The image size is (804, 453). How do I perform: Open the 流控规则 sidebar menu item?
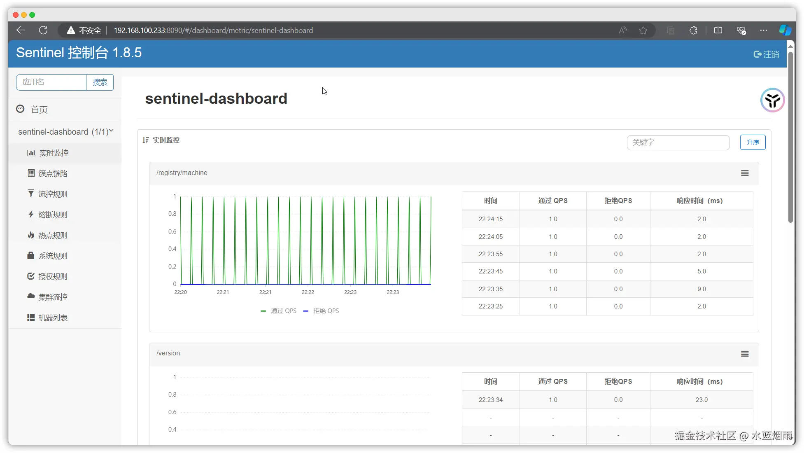point(53,194)
